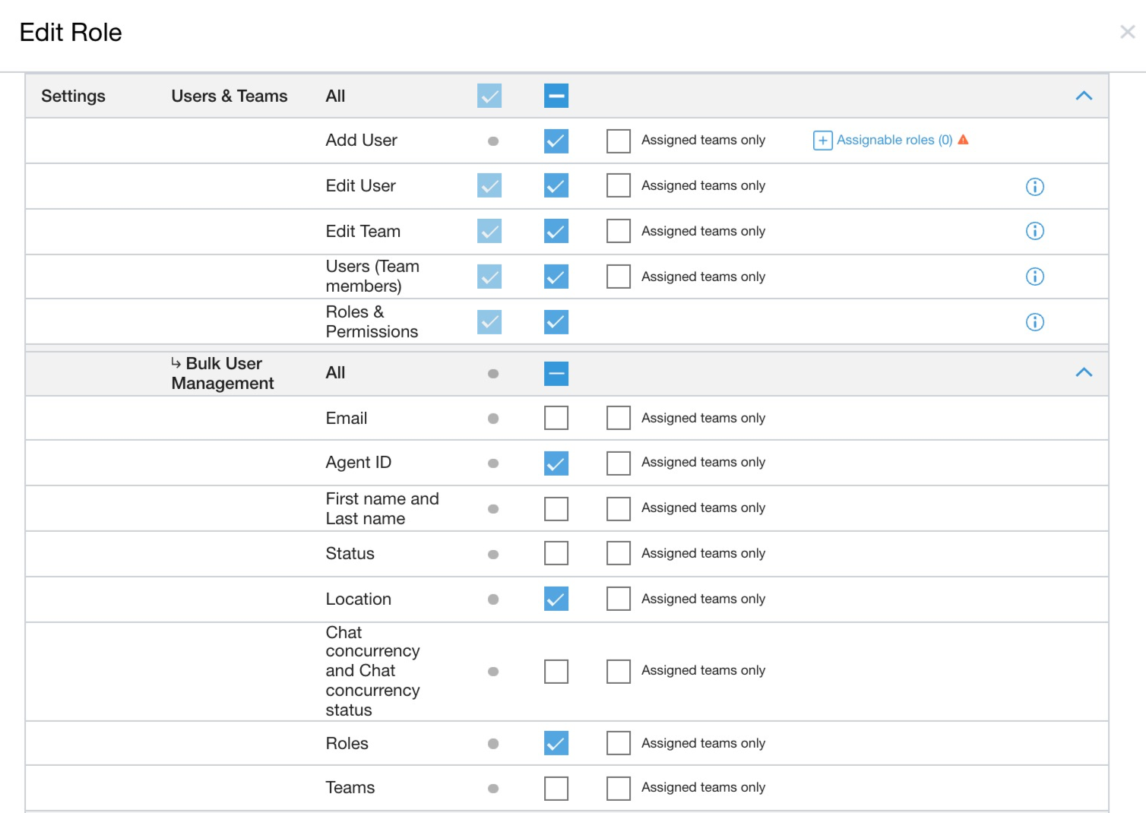1146x813 pixels.
Task: Open info tooltip for Edit User permission
Action: pos(1034,186)
